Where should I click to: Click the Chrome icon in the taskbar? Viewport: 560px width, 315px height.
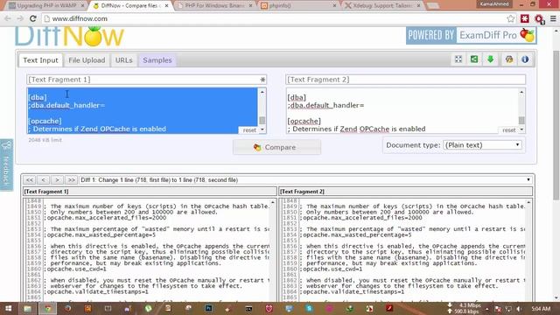[47, 309]
